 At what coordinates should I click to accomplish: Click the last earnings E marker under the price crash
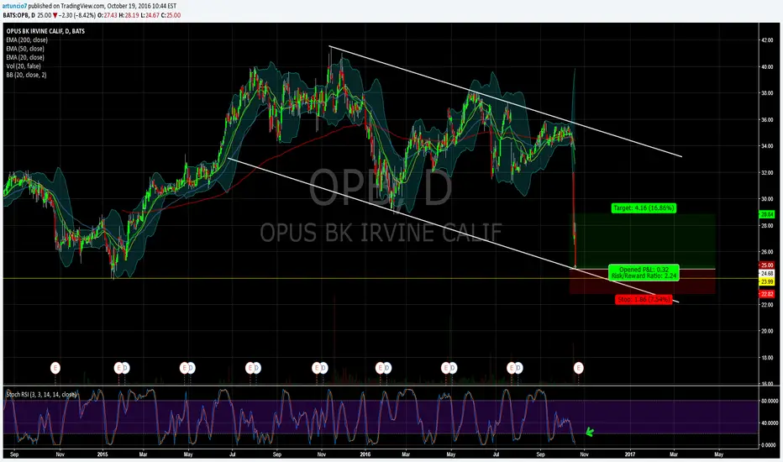(578, 368)
